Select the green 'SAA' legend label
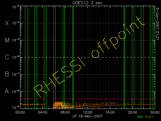Screen dimensions: 161x121 click(x=140, y=117)
